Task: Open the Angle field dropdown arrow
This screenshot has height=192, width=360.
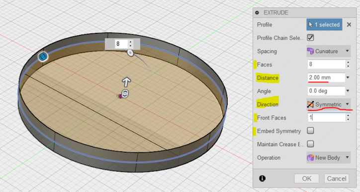Action: point(348,91)
